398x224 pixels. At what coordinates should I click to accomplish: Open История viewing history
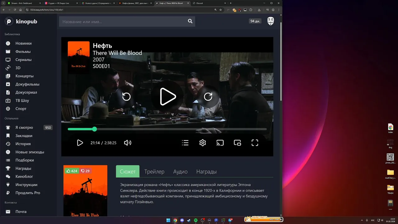click(x=23, y=144)
